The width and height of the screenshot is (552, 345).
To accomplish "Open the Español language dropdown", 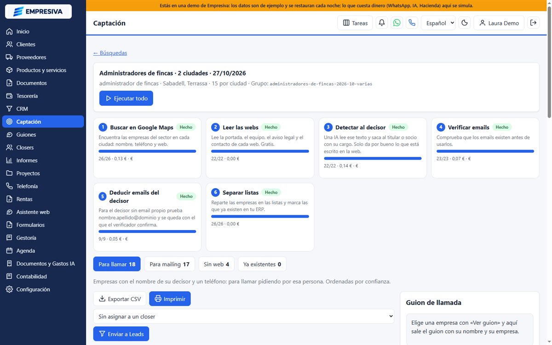I will 438,23.
